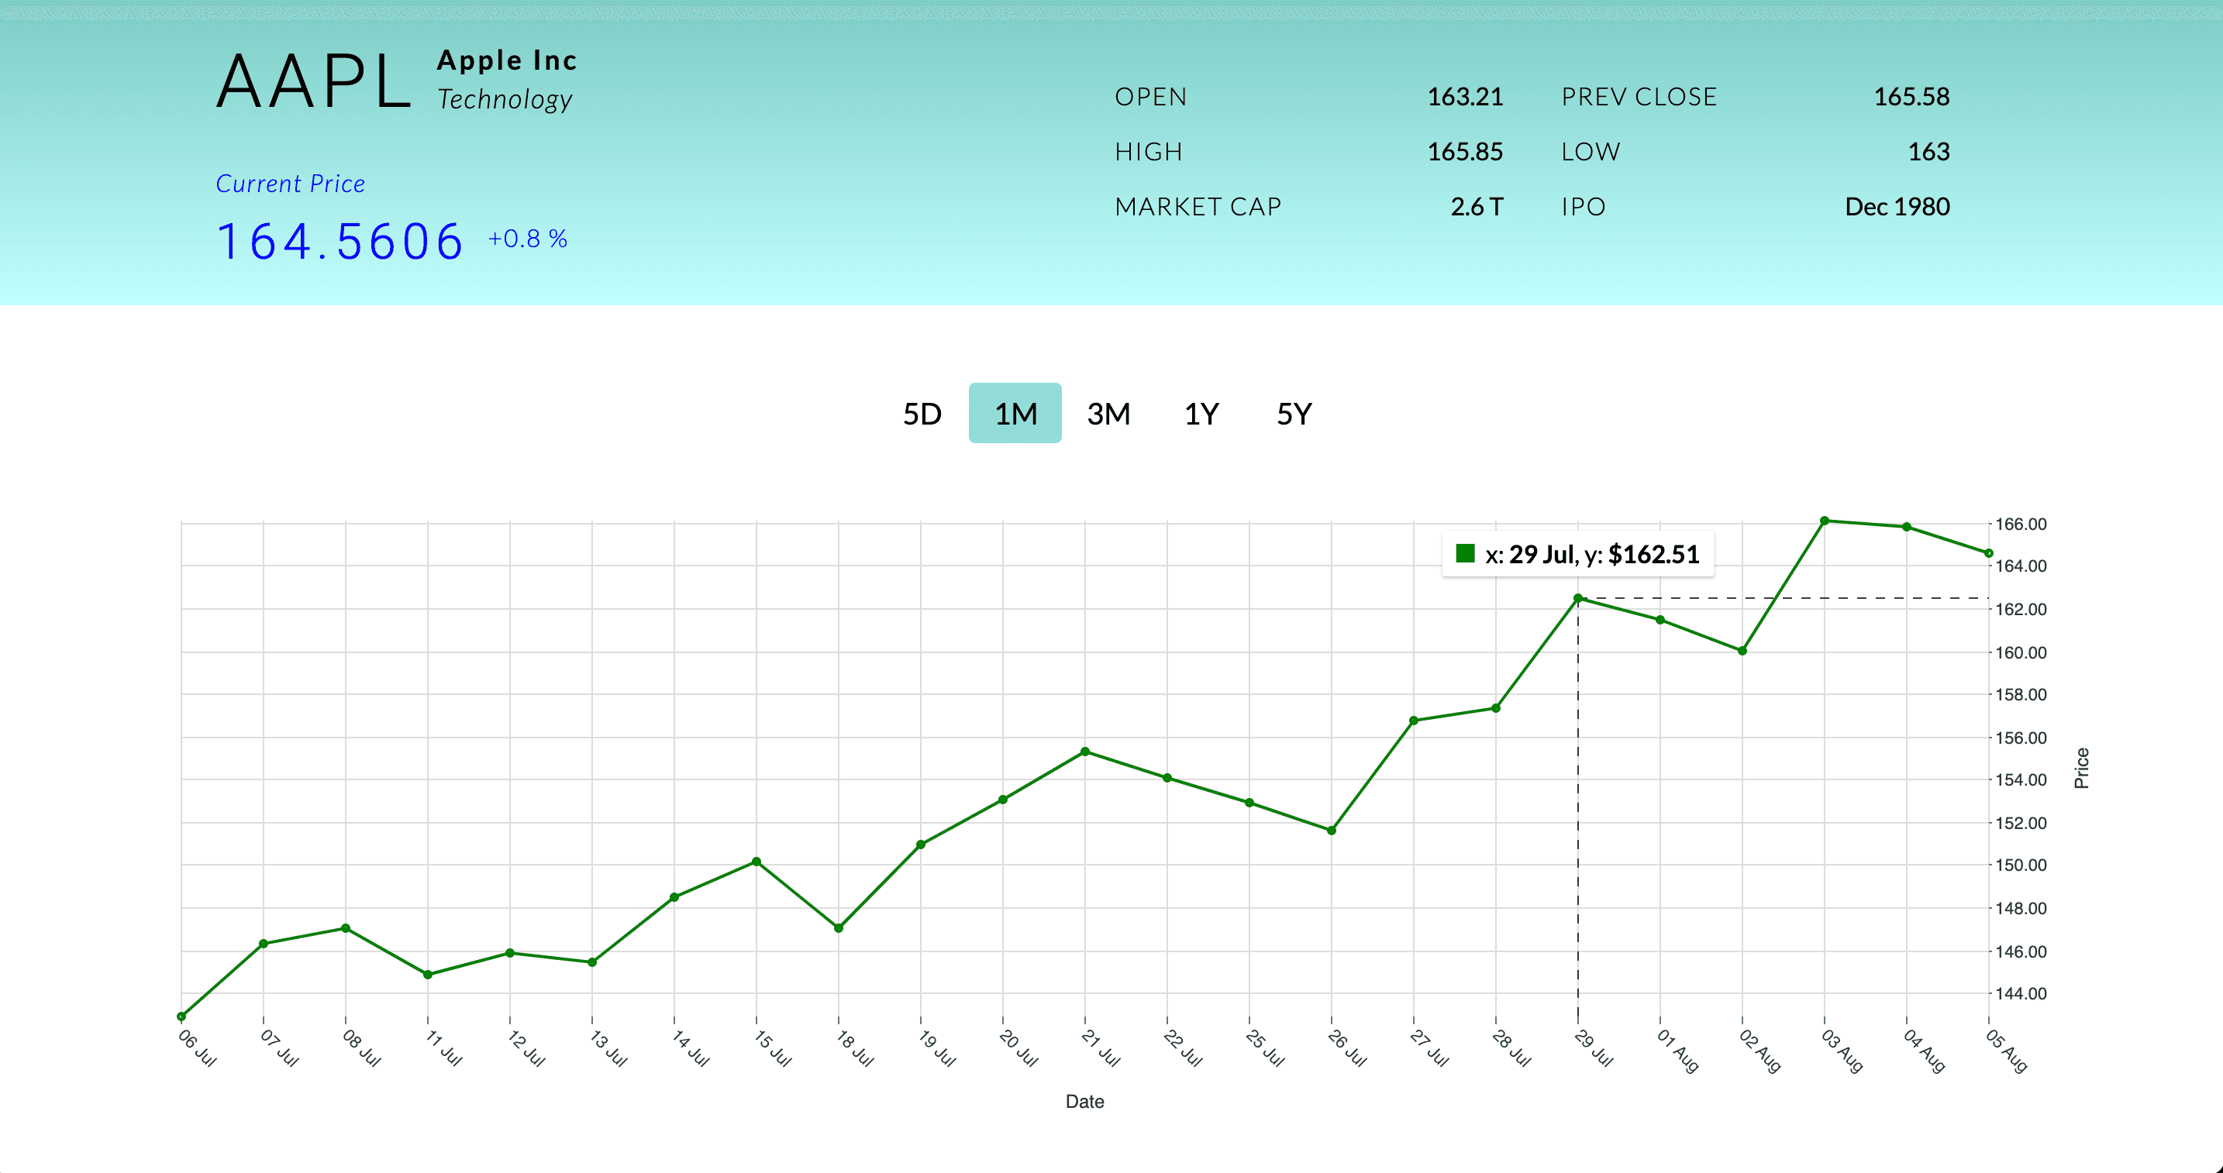This screenshot has width=2223, height=1173.
Task: Select the 1M time range tab
Action: [x=1015, y=413]
